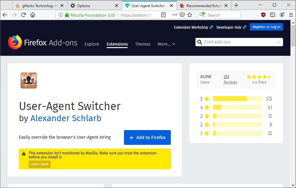This screenshot has height=188, width=296.
Task: Bookmark this page with the star icon
Action: pos(189,14)
